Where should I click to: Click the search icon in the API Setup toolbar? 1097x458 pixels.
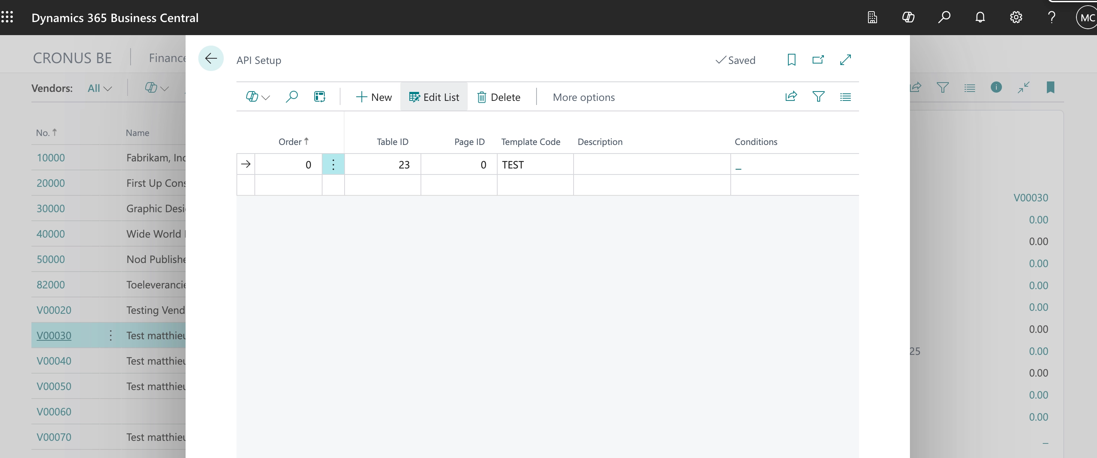(292, 97)
